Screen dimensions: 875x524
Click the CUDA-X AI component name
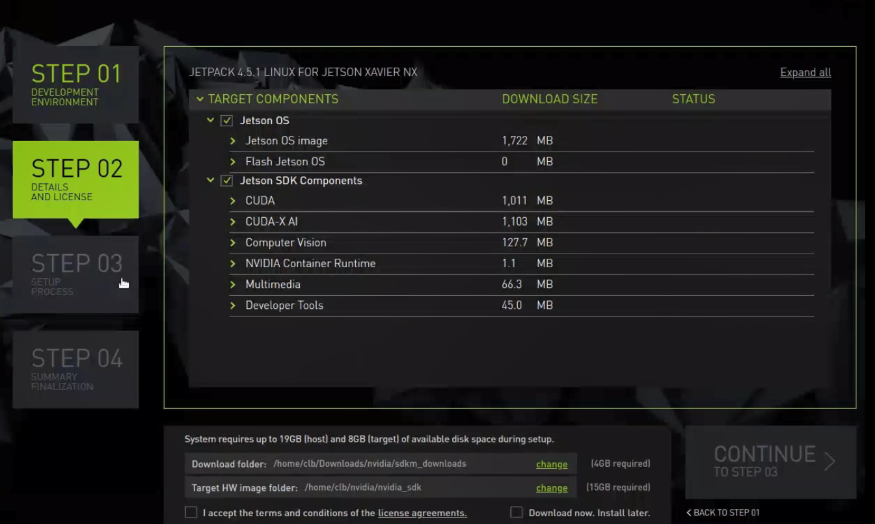click(x=271, y=222)
